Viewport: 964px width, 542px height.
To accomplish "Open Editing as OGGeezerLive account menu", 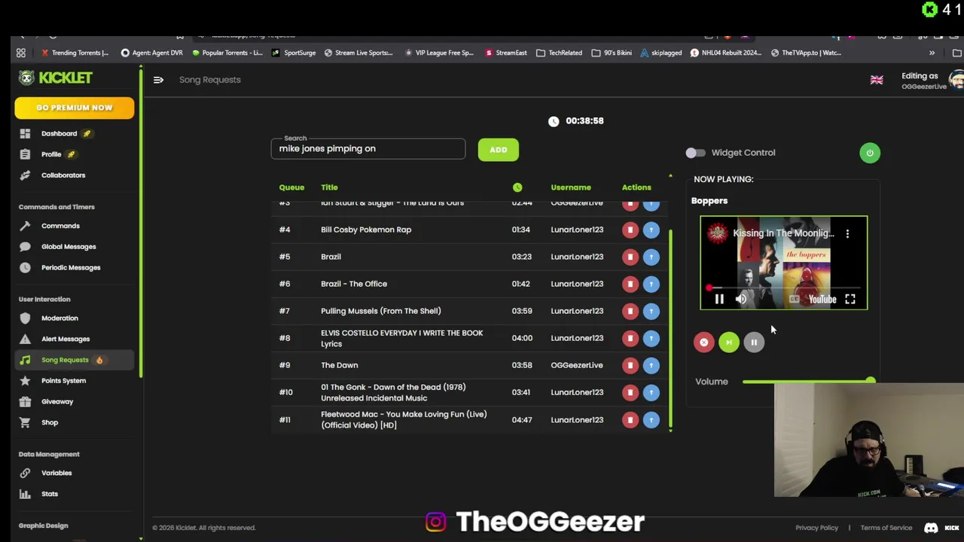I will tap(931, 81).
